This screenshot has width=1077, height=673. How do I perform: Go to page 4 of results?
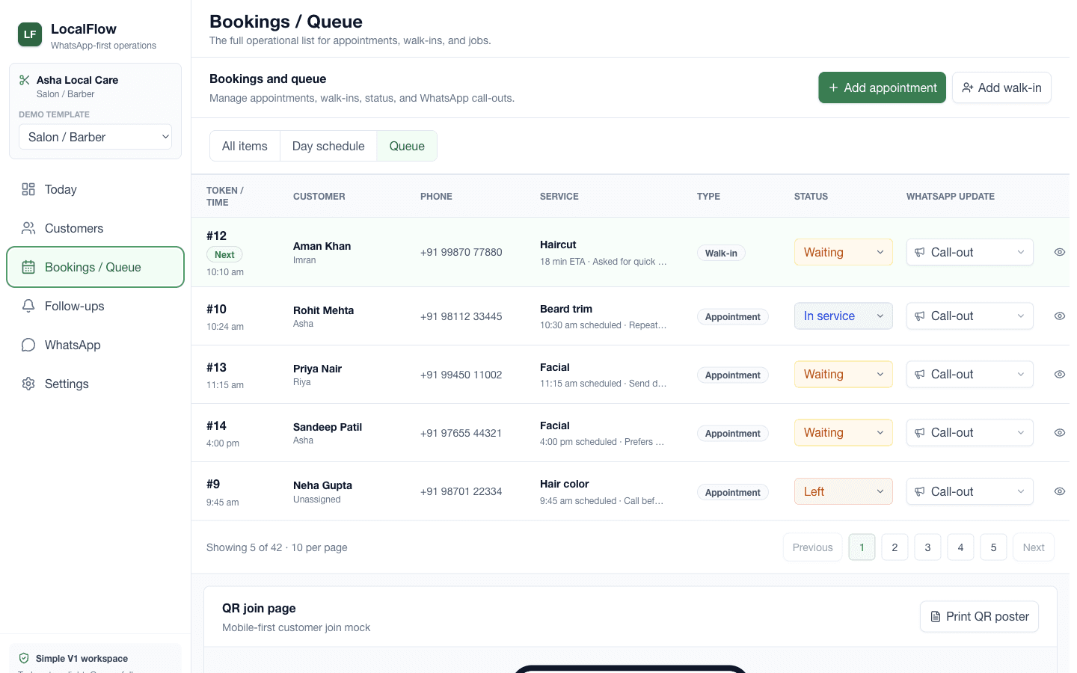[960, 547]
